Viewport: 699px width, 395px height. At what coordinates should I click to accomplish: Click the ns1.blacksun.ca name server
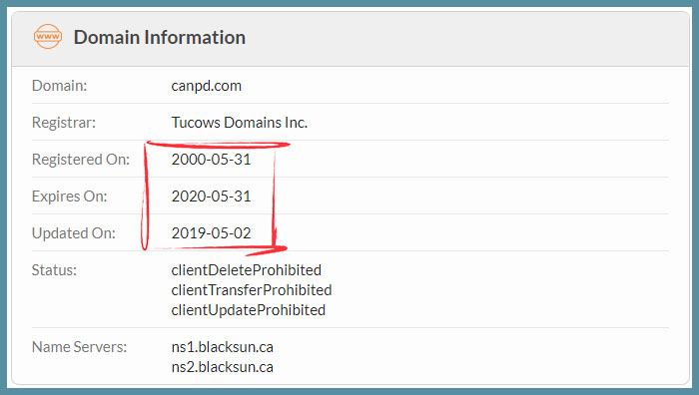[223, 347]
